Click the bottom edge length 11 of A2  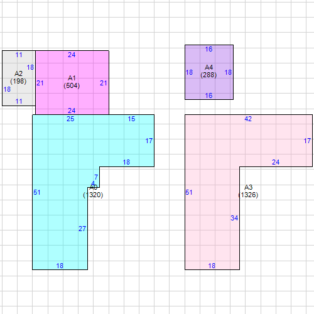[19, 102]
